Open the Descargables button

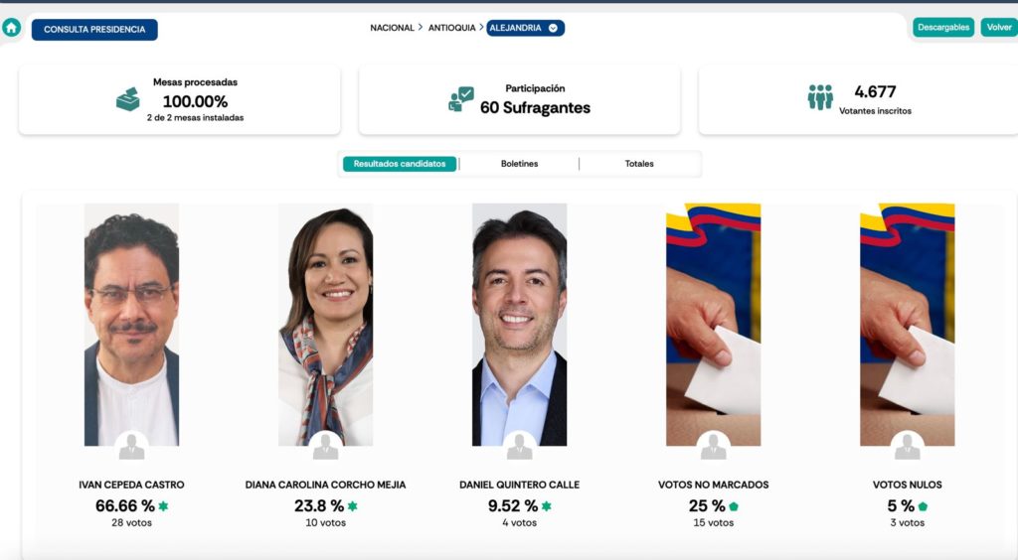(x=943, y=27)
